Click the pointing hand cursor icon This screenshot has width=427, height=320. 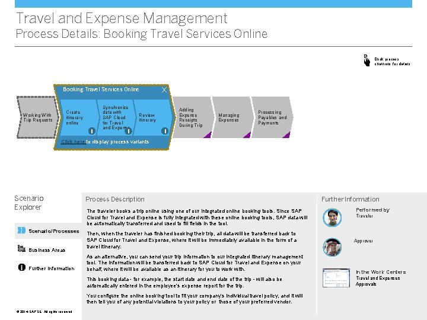367,60
